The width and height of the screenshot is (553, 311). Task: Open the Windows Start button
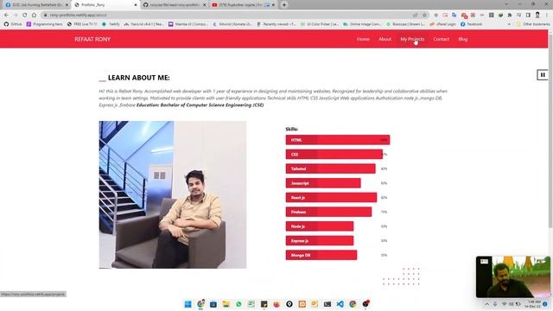coord(188,304)
